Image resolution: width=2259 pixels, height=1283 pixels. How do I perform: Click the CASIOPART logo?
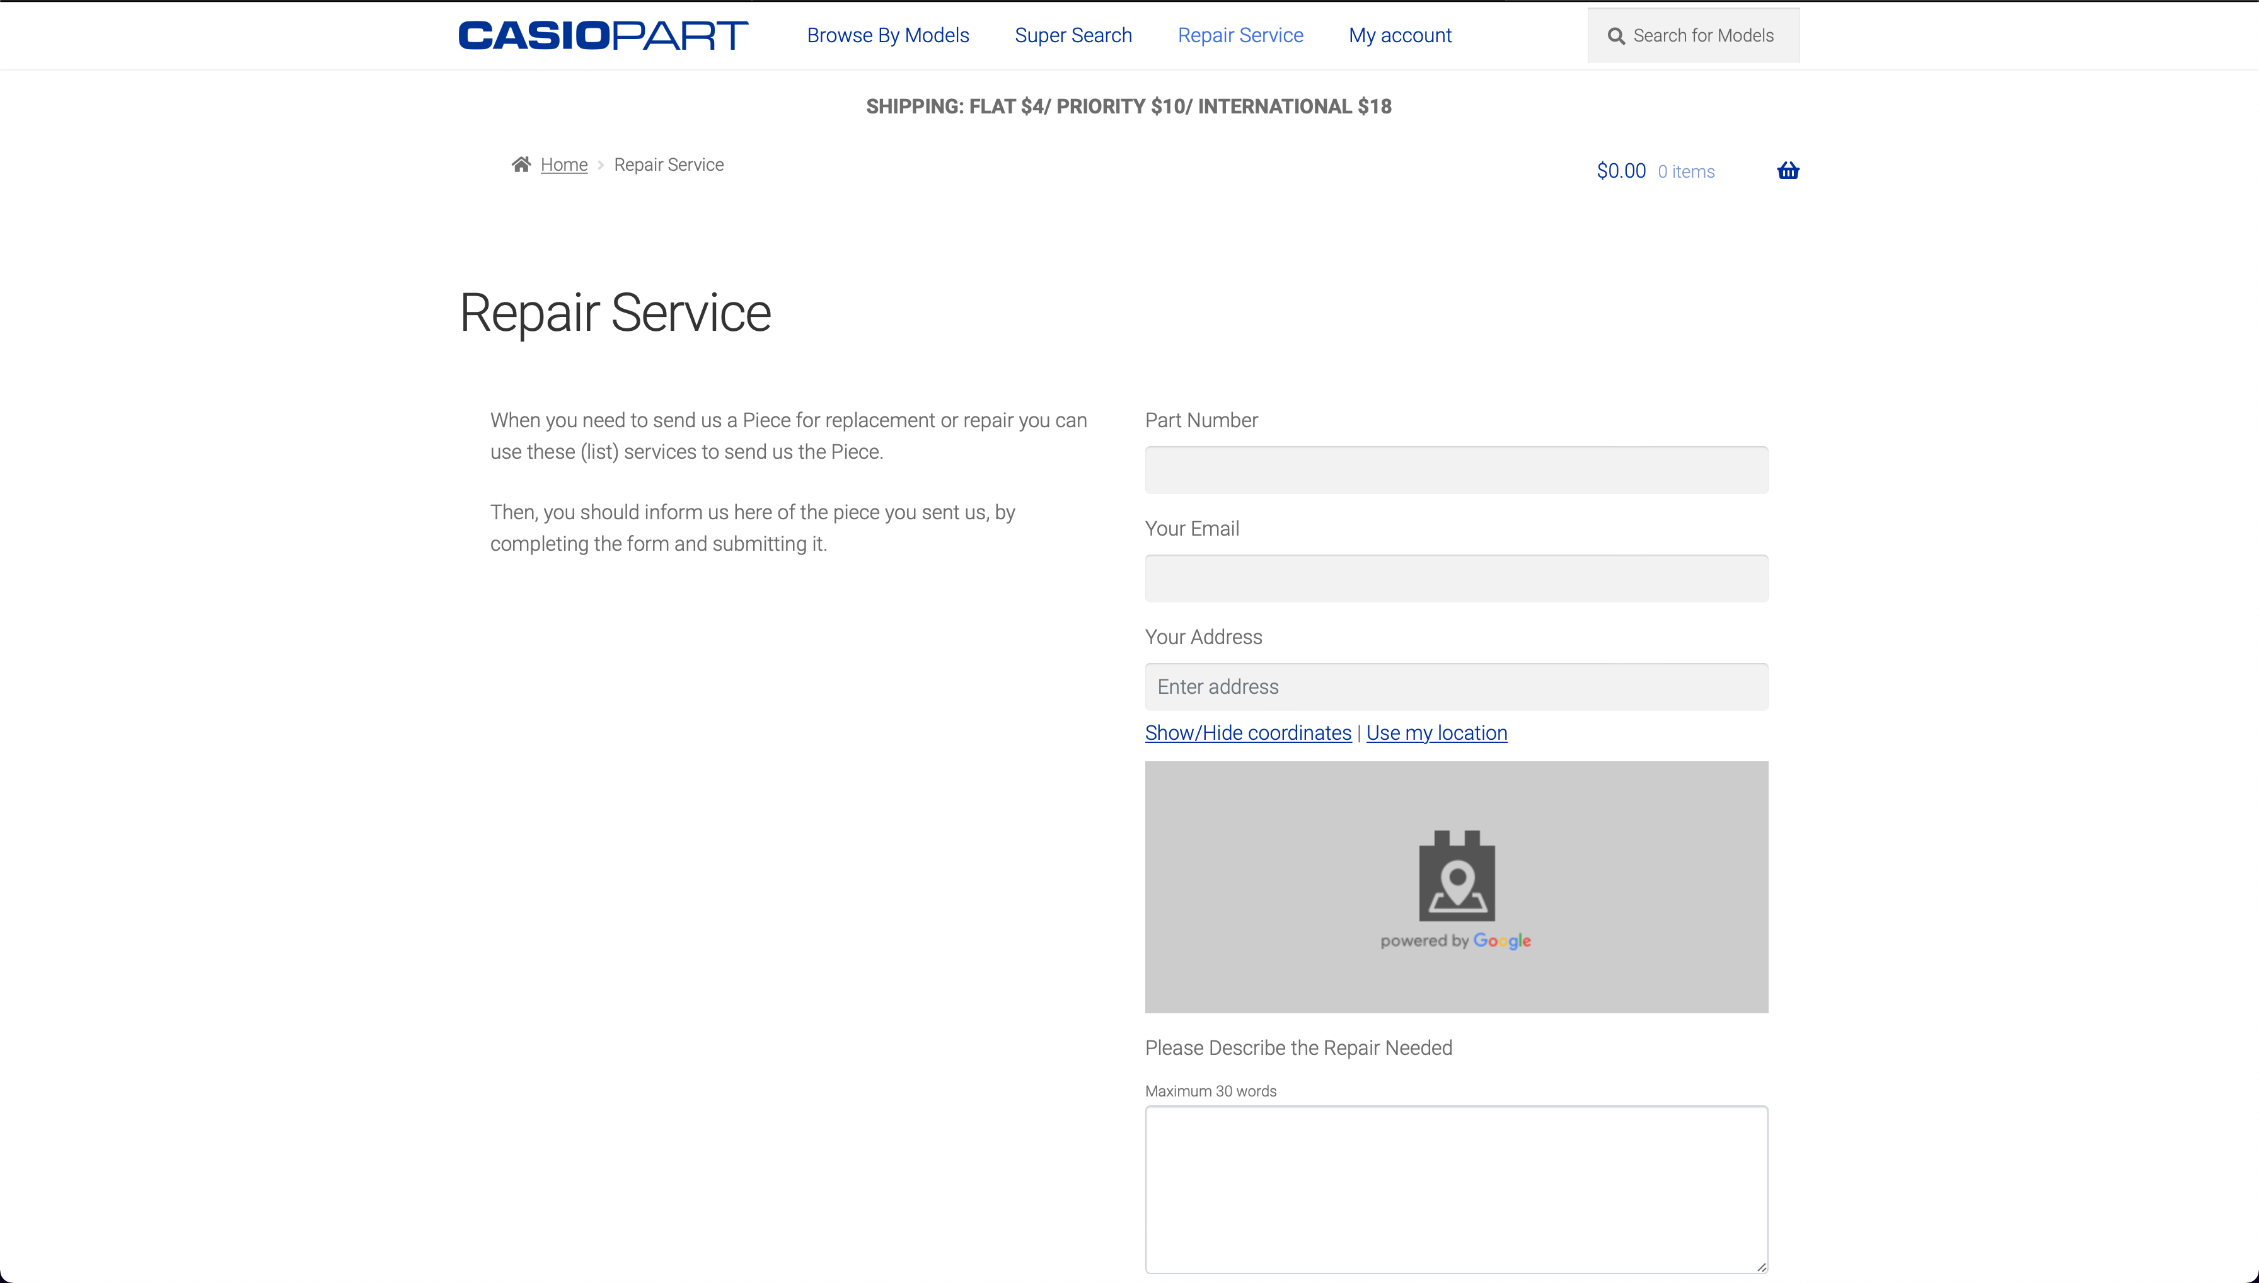pos(603,35)
